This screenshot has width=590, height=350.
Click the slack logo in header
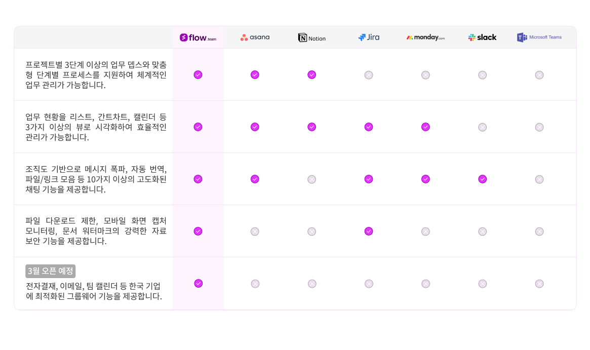click(x=483, y=37)
